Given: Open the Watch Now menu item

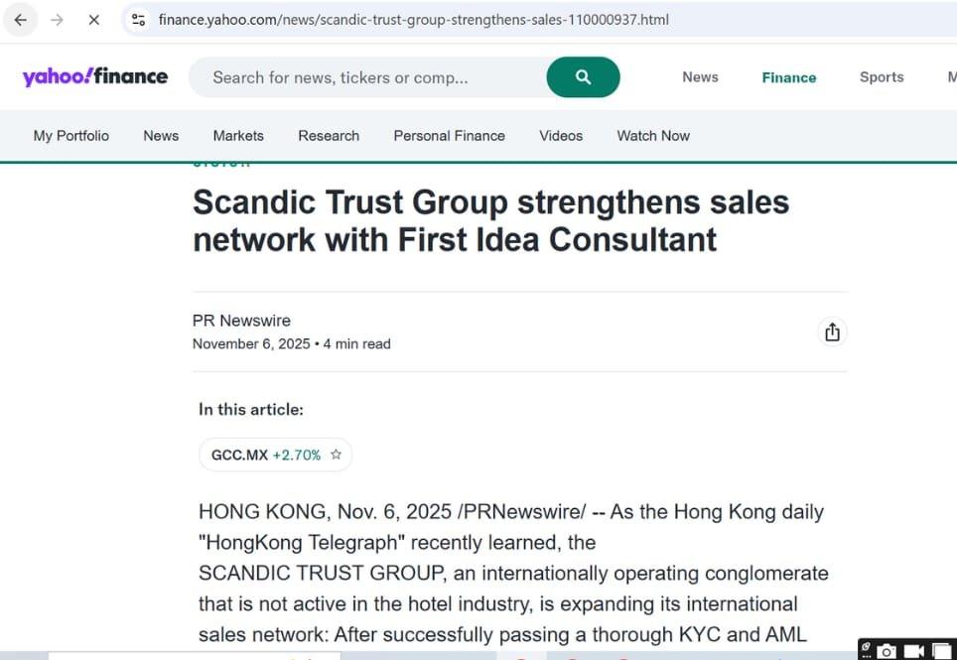Looking at the screenshot, I should [653, 136].
